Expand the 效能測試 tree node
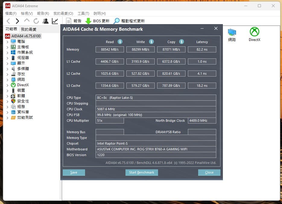The height and width of the screenshot is (204, 282). click(7, 118)
